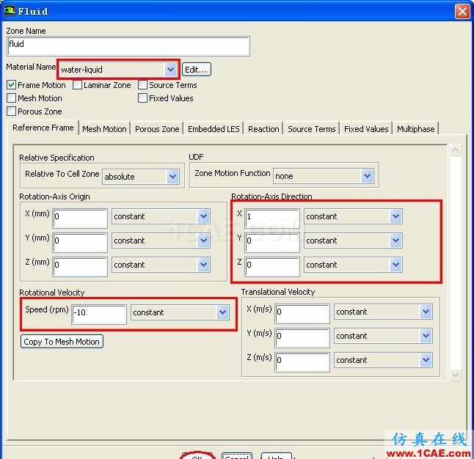The height and width of the screenshot is (459, 474).
Task: Click the Copy To Mesh Motion button
Action: click(x=62, y=342)
